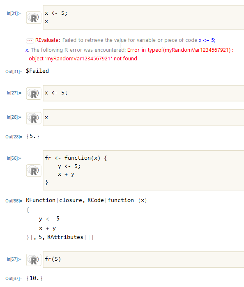Viewport: 244px width, 287px height.
Task: Click the {5.} output of Out[28]
Action: click(33, 136)
